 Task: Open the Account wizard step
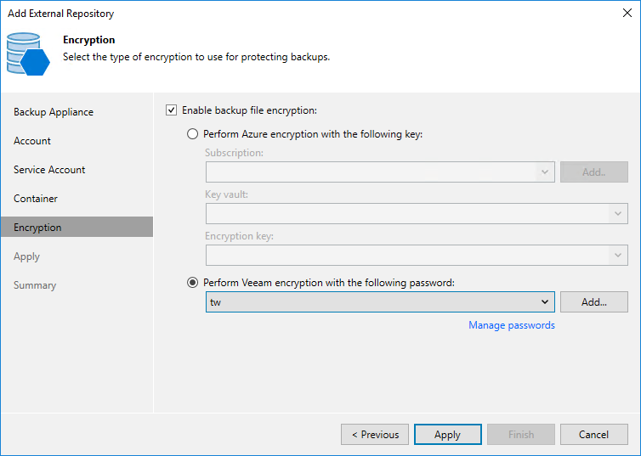32,141
